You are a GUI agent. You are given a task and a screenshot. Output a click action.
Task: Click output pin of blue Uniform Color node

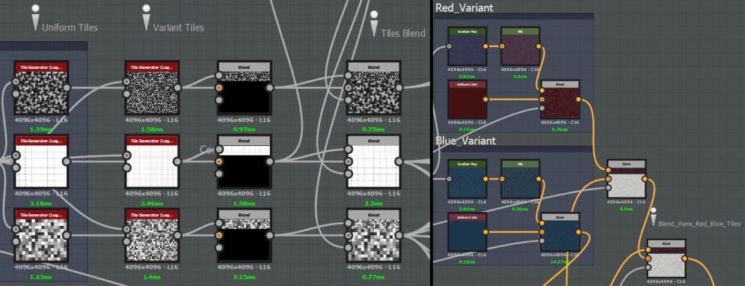tap(485, 232)
